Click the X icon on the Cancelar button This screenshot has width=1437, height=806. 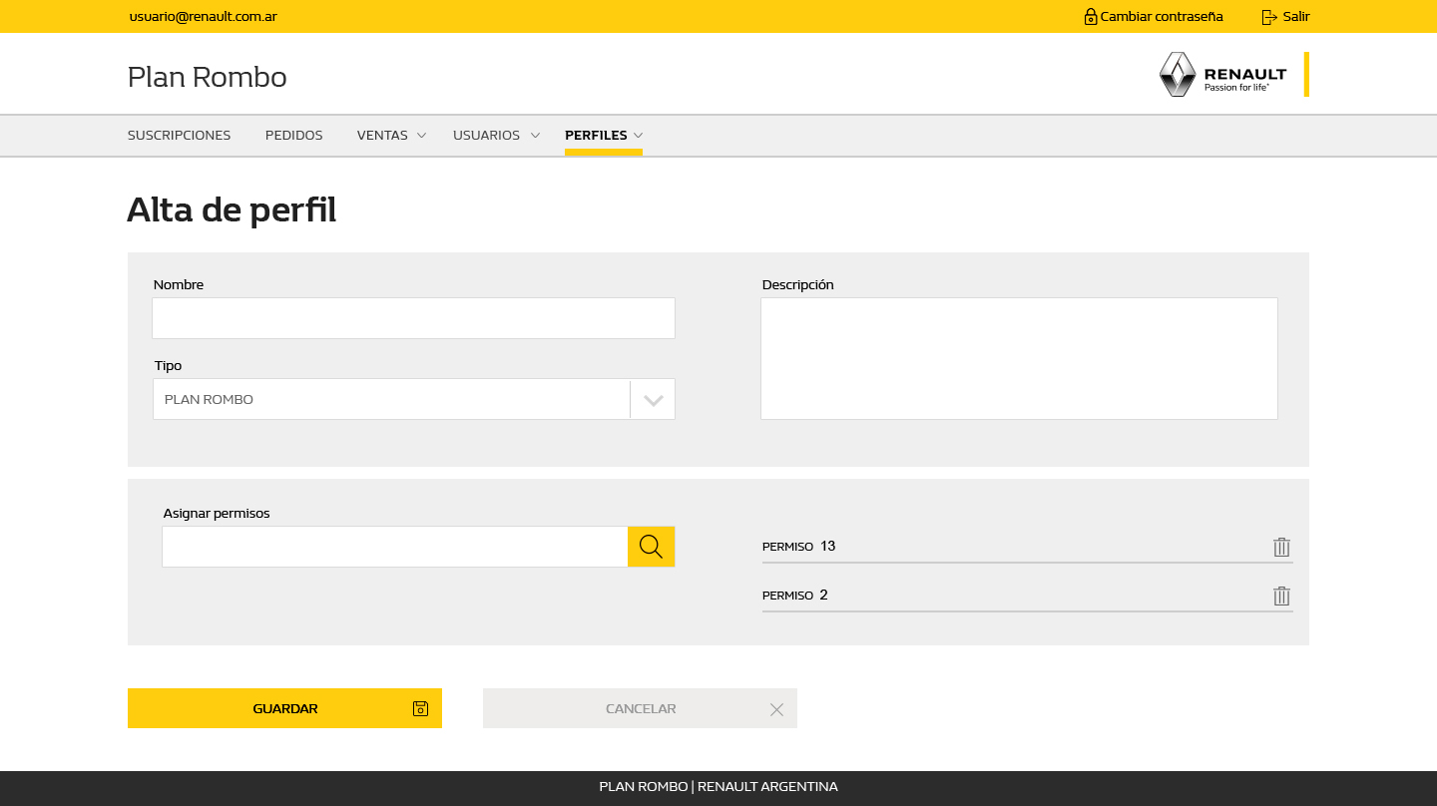point(776,709)
